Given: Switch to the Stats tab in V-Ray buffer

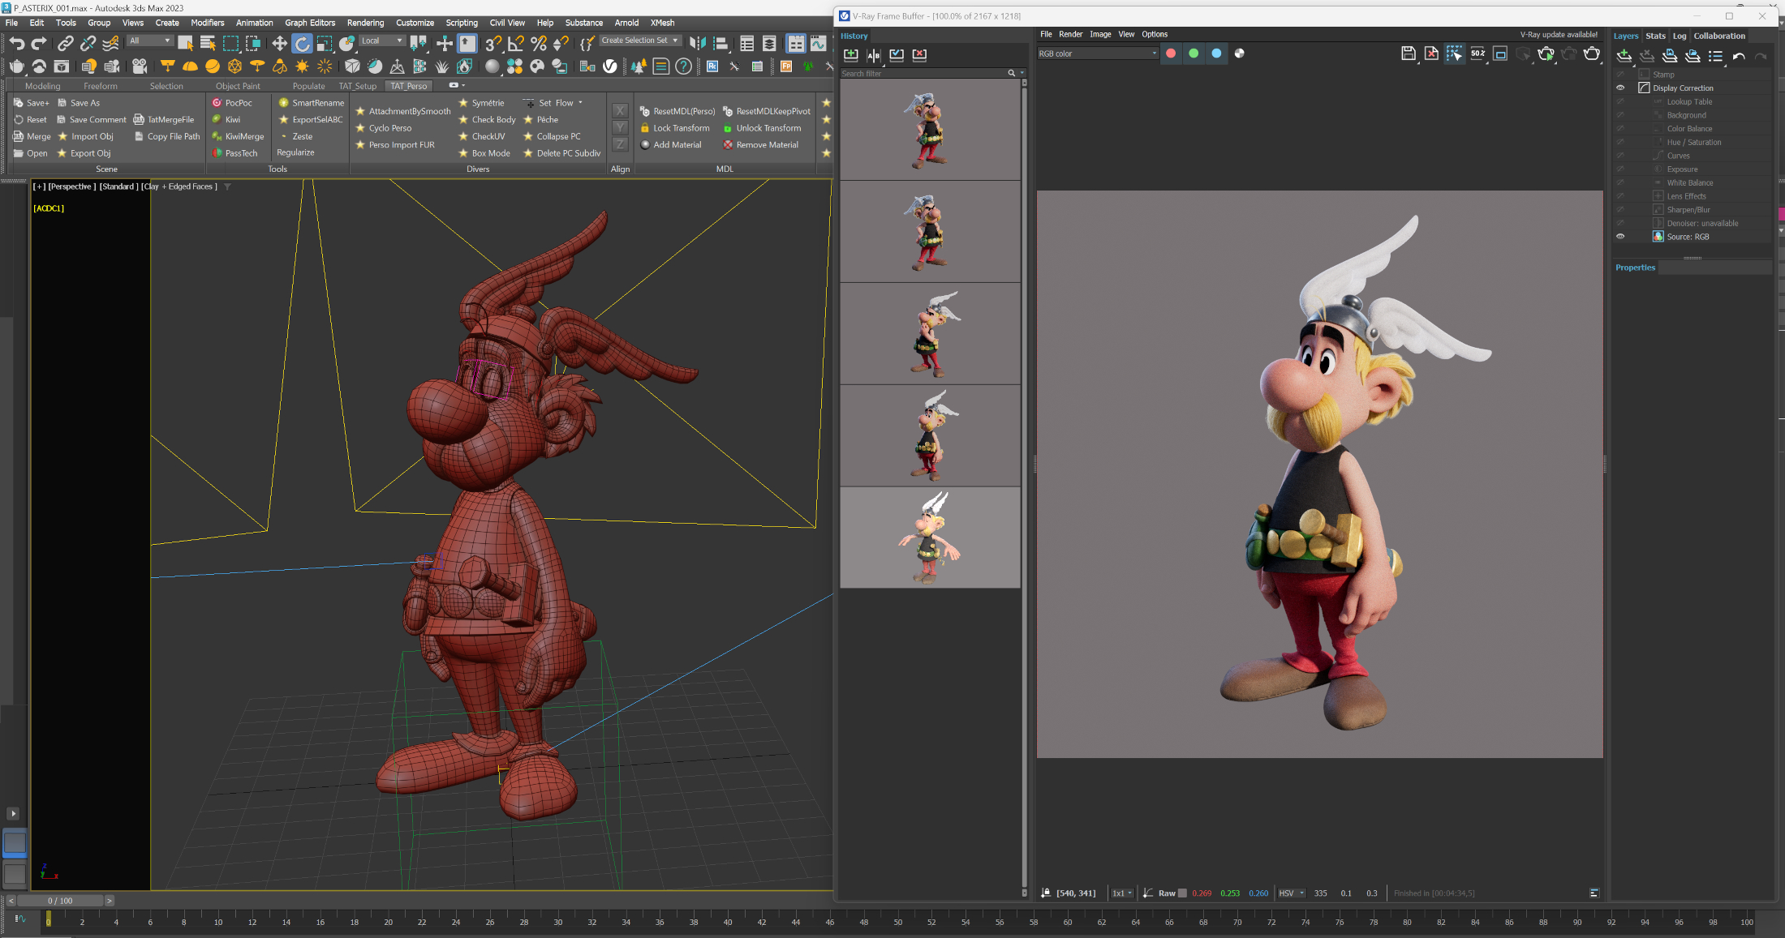Looking at the screenshot, I should [1655, 36].
